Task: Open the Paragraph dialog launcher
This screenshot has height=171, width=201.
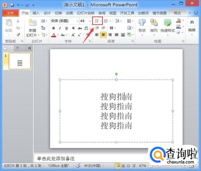Action: point(133,41)
